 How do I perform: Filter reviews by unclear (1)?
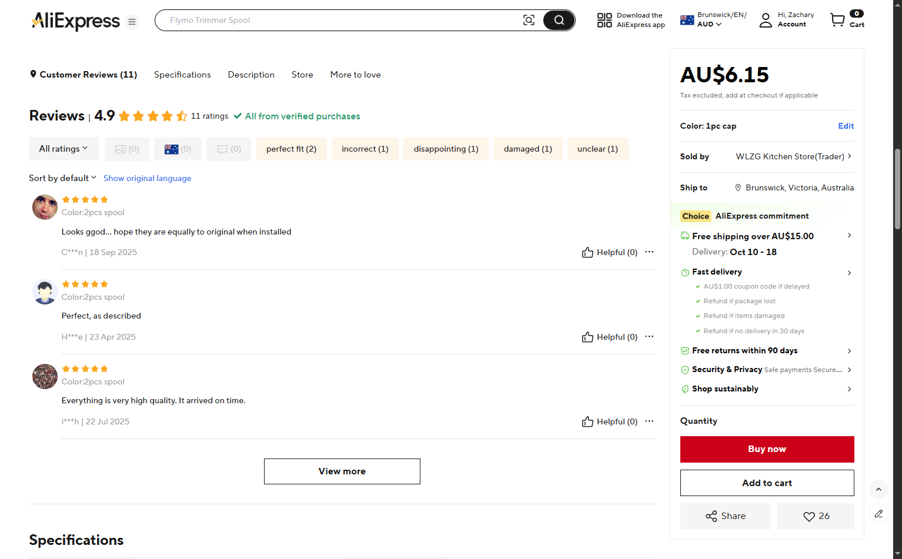597,149
